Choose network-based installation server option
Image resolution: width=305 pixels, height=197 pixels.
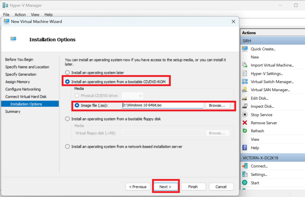click(x=68, y=147)
